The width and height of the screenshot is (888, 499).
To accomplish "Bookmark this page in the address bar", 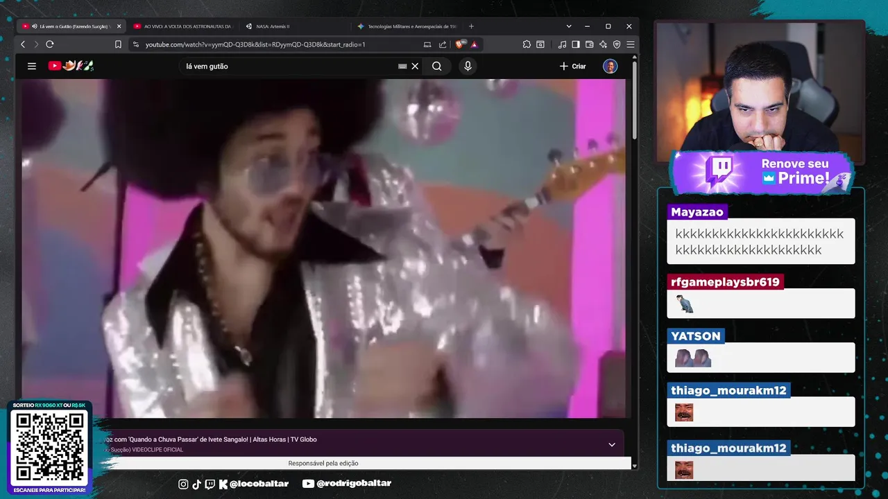I will pos(118,44).
